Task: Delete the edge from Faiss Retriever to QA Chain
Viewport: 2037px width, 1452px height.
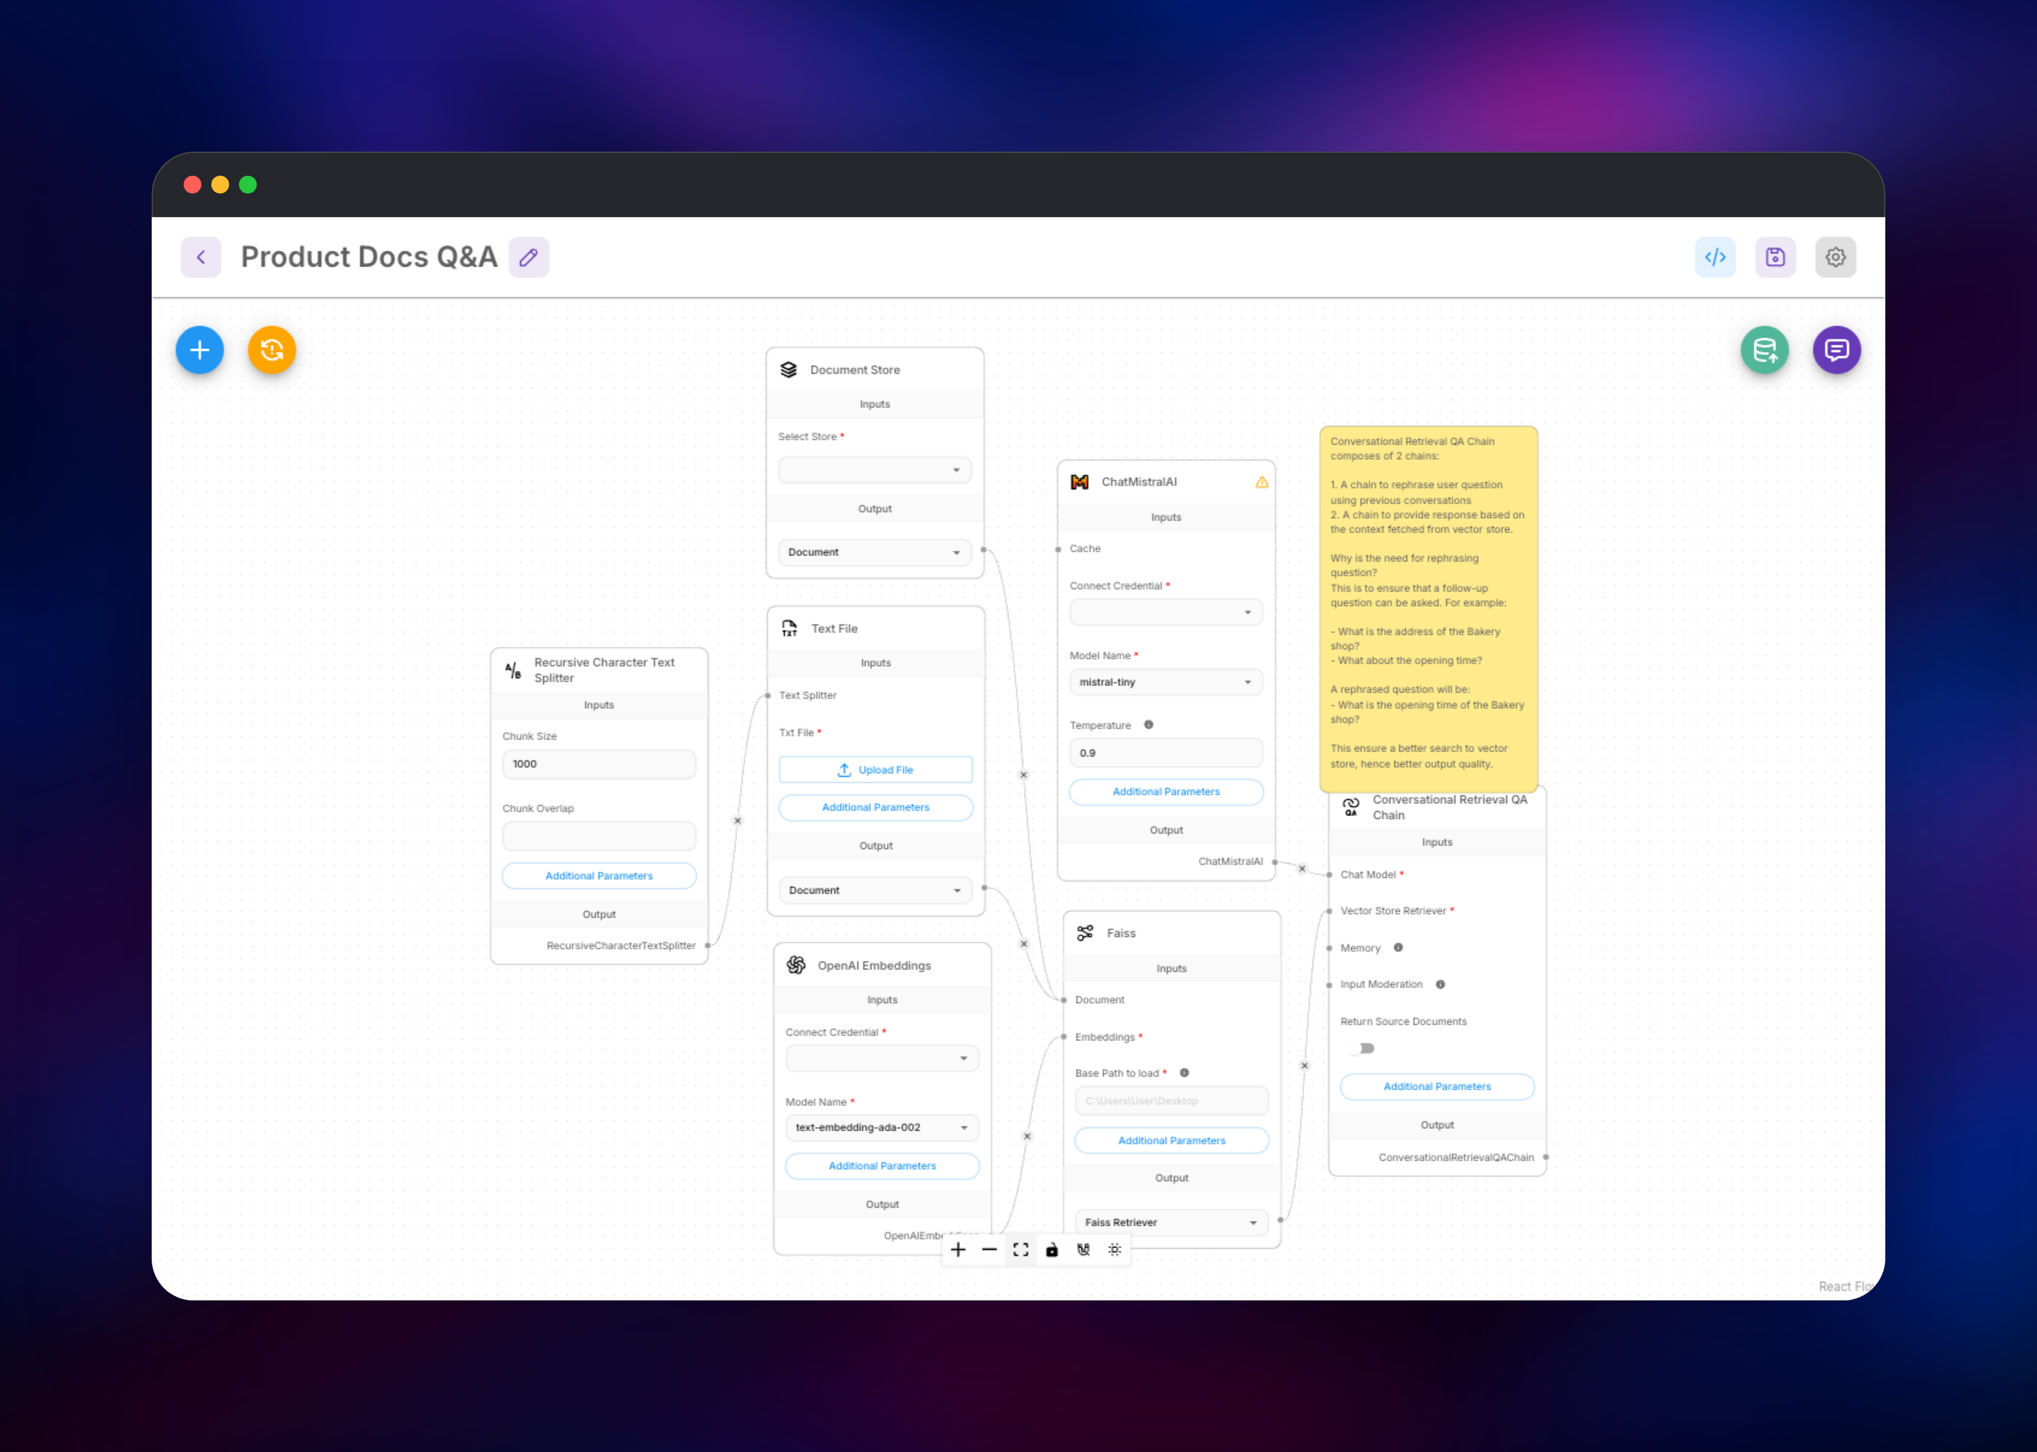Action: pos(1304,1066)
